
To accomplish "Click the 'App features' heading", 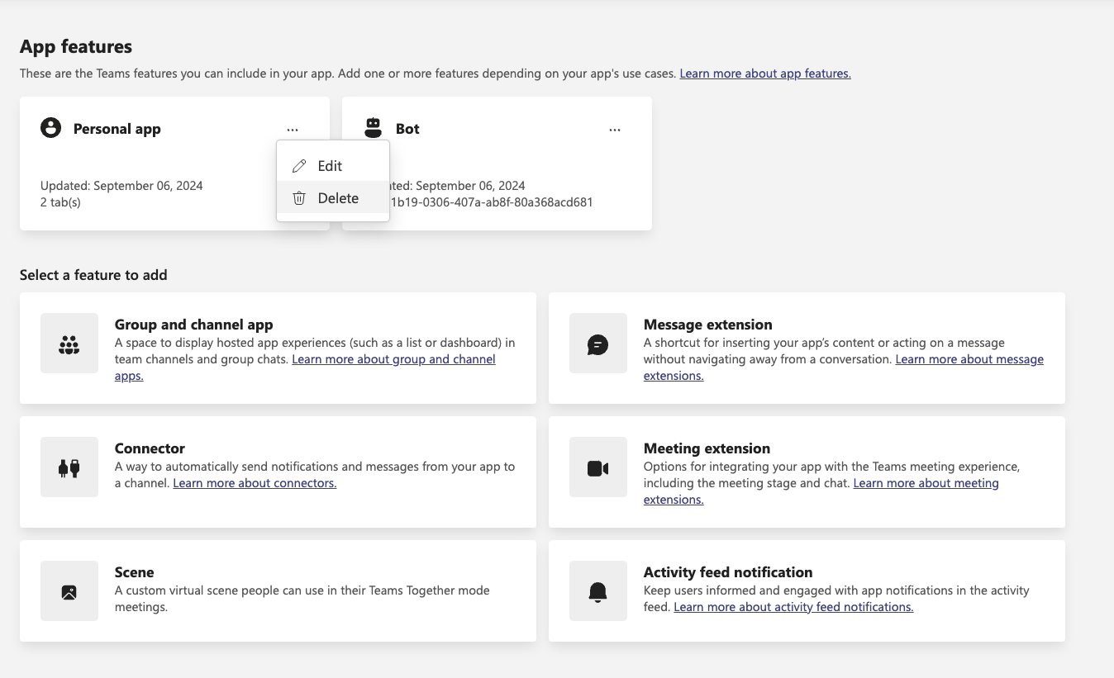I will click(76, 46).
